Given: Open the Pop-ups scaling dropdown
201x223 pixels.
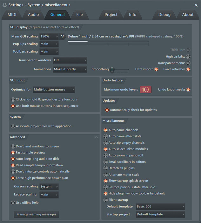Looking at the screenshot, I should [49, 44].
